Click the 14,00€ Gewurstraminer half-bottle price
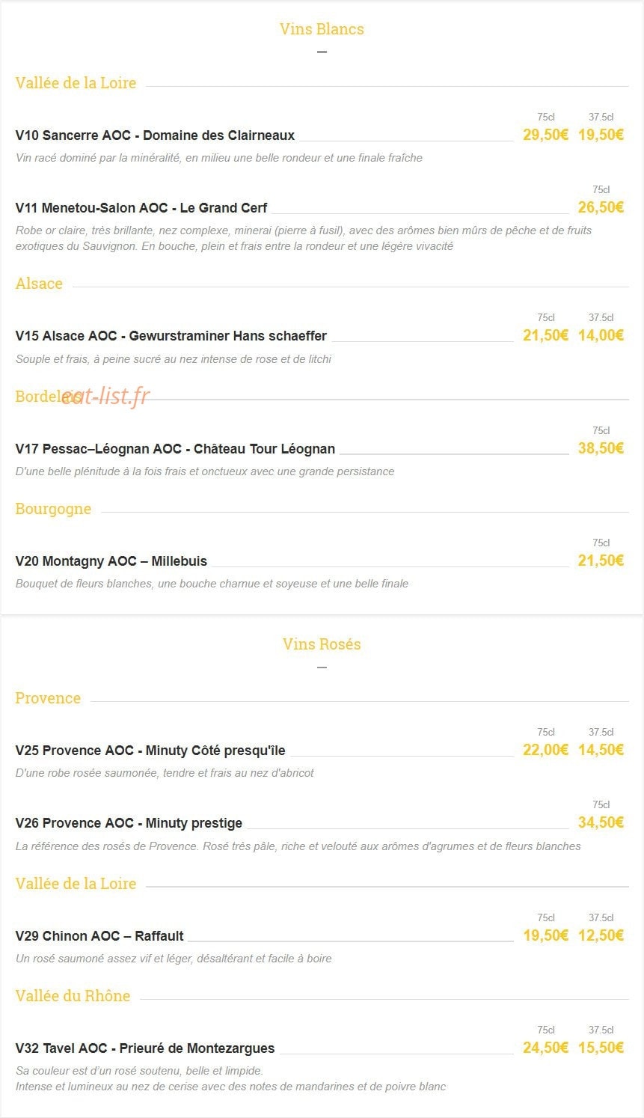 (x=601, y=335)
